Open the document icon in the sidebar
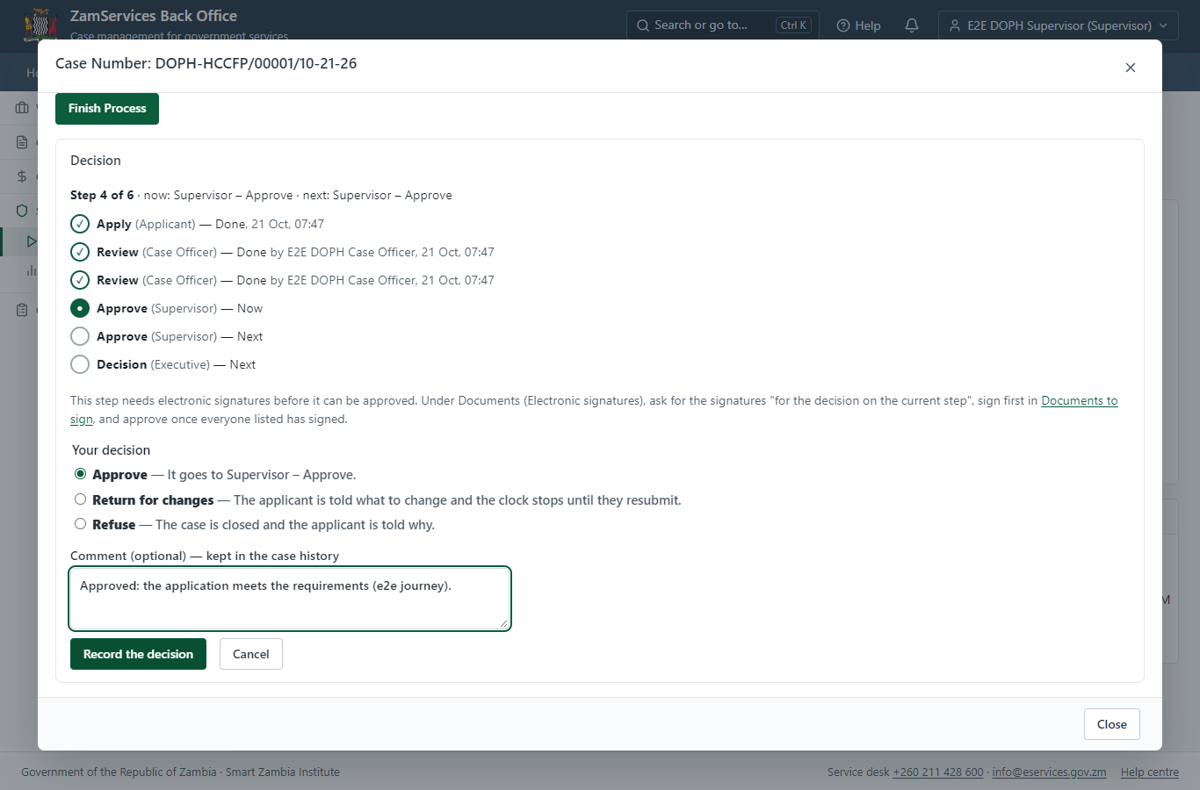The height and width of the screenshot is (790, 1200). click(x=22, y=142)
